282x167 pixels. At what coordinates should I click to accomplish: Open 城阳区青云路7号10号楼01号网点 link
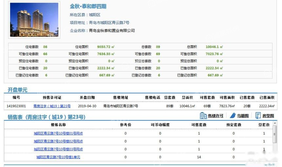point(58,133)
